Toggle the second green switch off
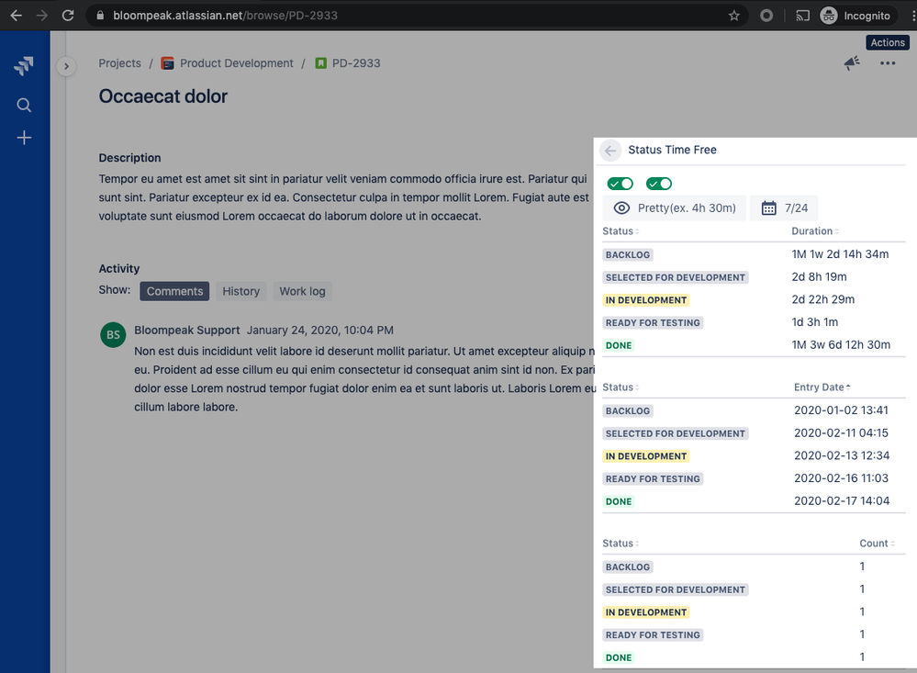917x673 pixels. [x=658, y=184]
